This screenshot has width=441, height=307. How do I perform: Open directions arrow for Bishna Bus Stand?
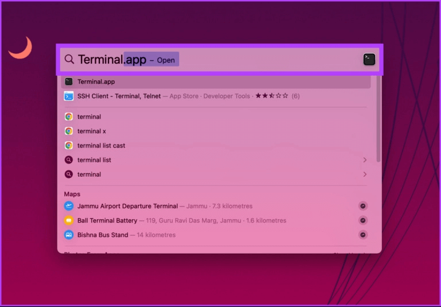click(363, 235)
